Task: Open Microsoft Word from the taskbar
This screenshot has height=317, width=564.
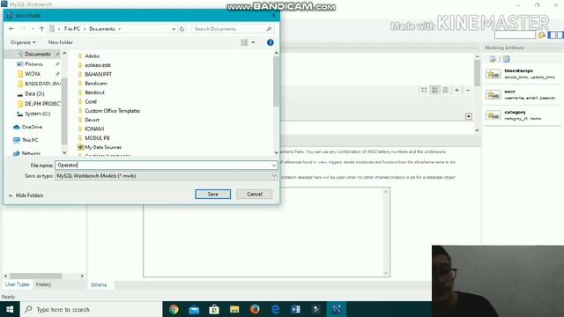Action: tap(295, 309)
